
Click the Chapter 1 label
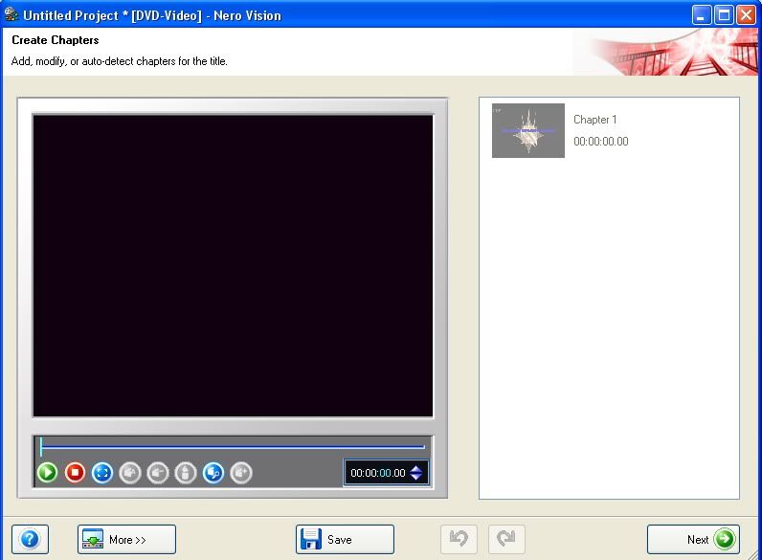pyautogui.click(x=594, y=120)
